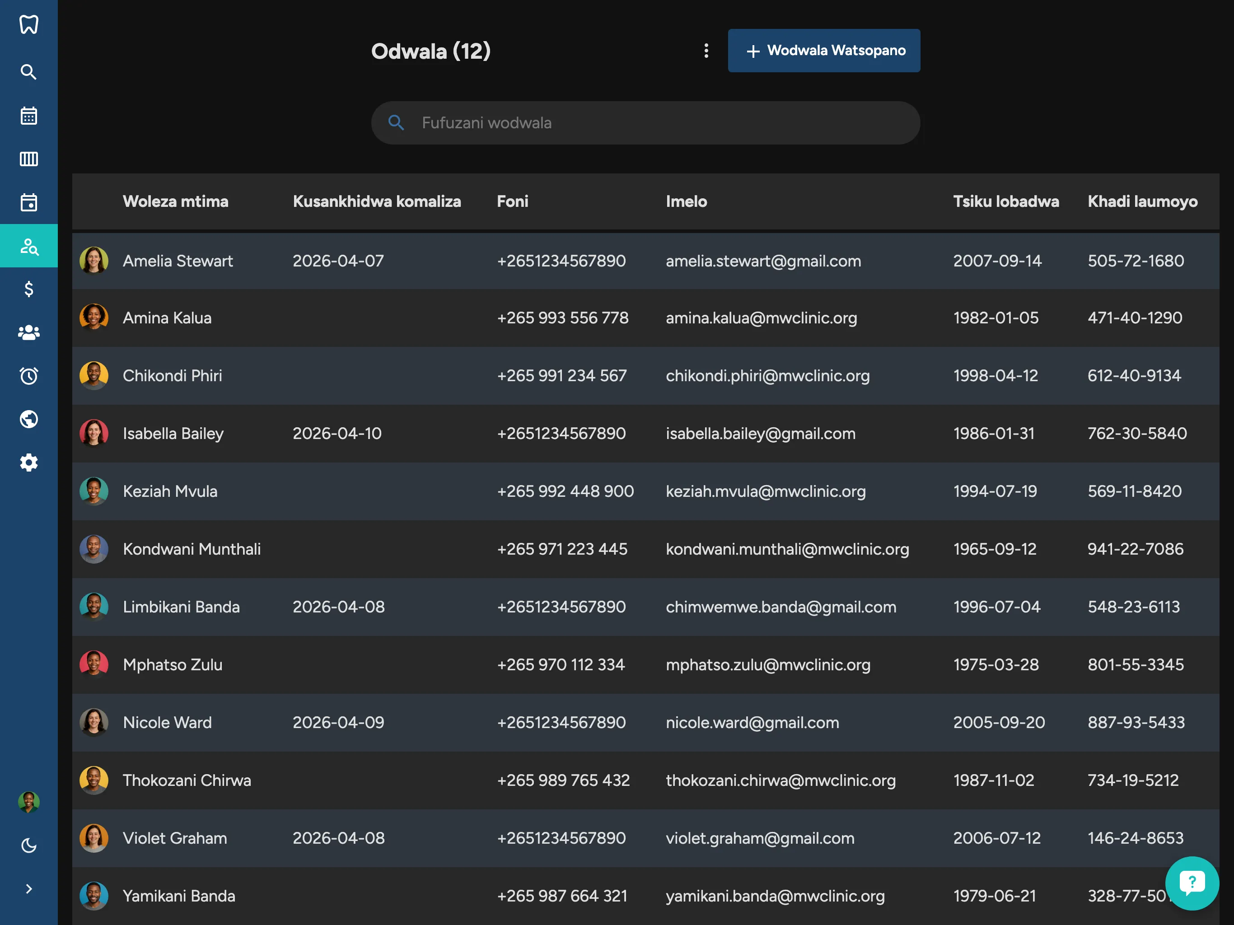Click the tooth logo icon
The height and width of the screenshot is (925, 1234).
(x=28, y=24)
